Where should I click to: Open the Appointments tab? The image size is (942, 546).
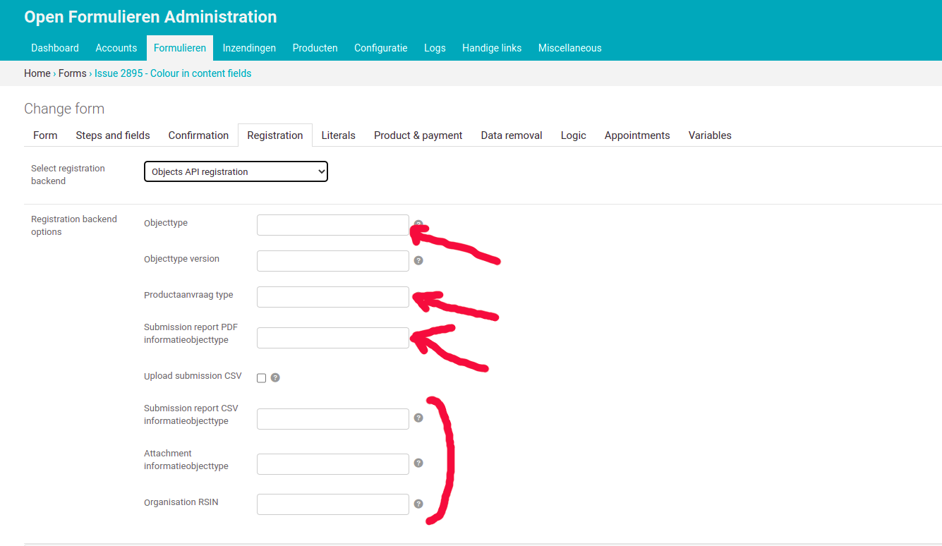(636, 135)
